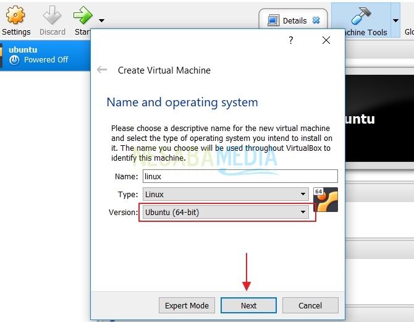Screen dimensions: 414x322
Task: Click the dialog help question mark
Action: point(290,40)
